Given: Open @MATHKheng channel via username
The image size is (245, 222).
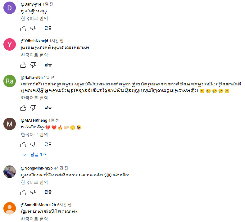Looking at the screenshot, I should point(34,120).
